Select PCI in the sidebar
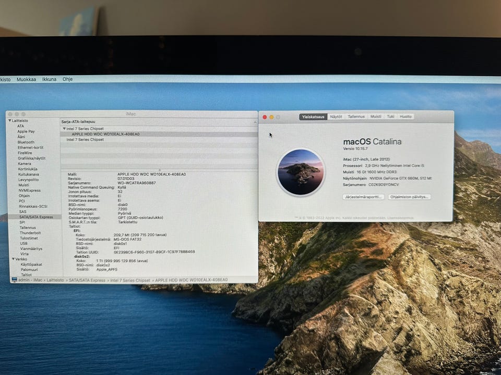The image size is (501, 375). (22, 201)
